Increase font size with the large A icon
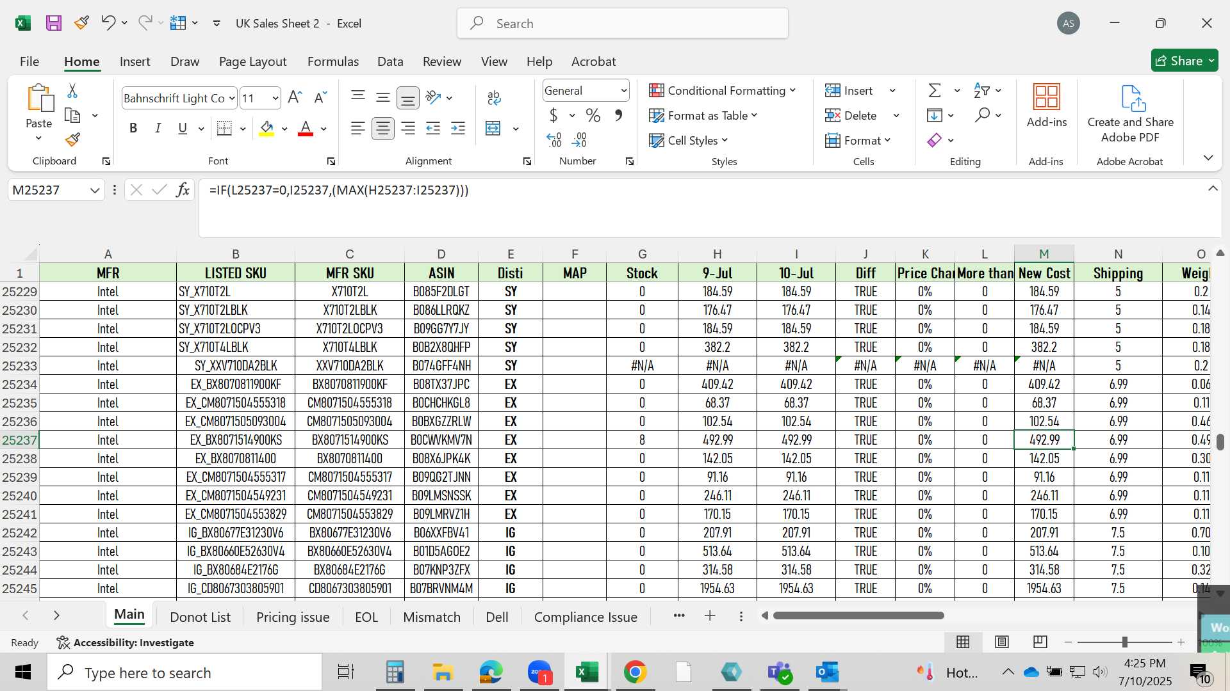The height and width of the screenshot is (691, 1230). click(x=295, y=97)
